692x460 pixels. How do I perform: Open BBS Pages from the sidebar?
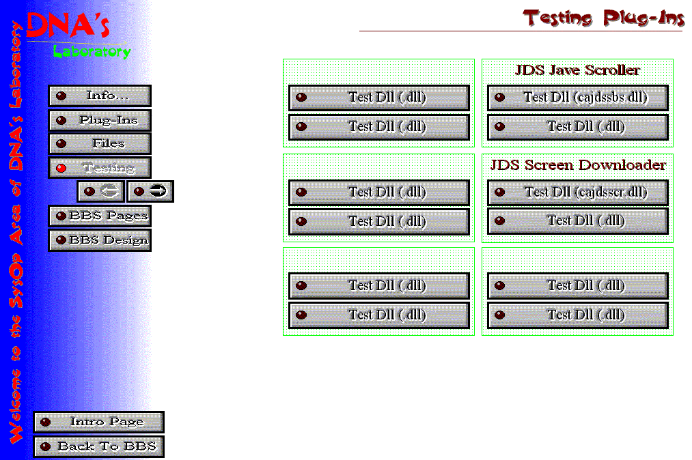point(100,216)
